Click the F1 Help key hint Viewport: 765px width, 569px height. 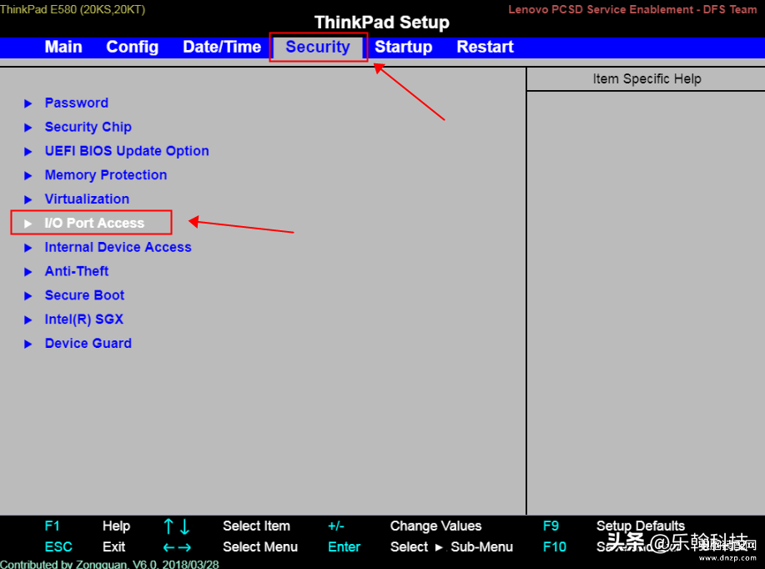(53, 526)
